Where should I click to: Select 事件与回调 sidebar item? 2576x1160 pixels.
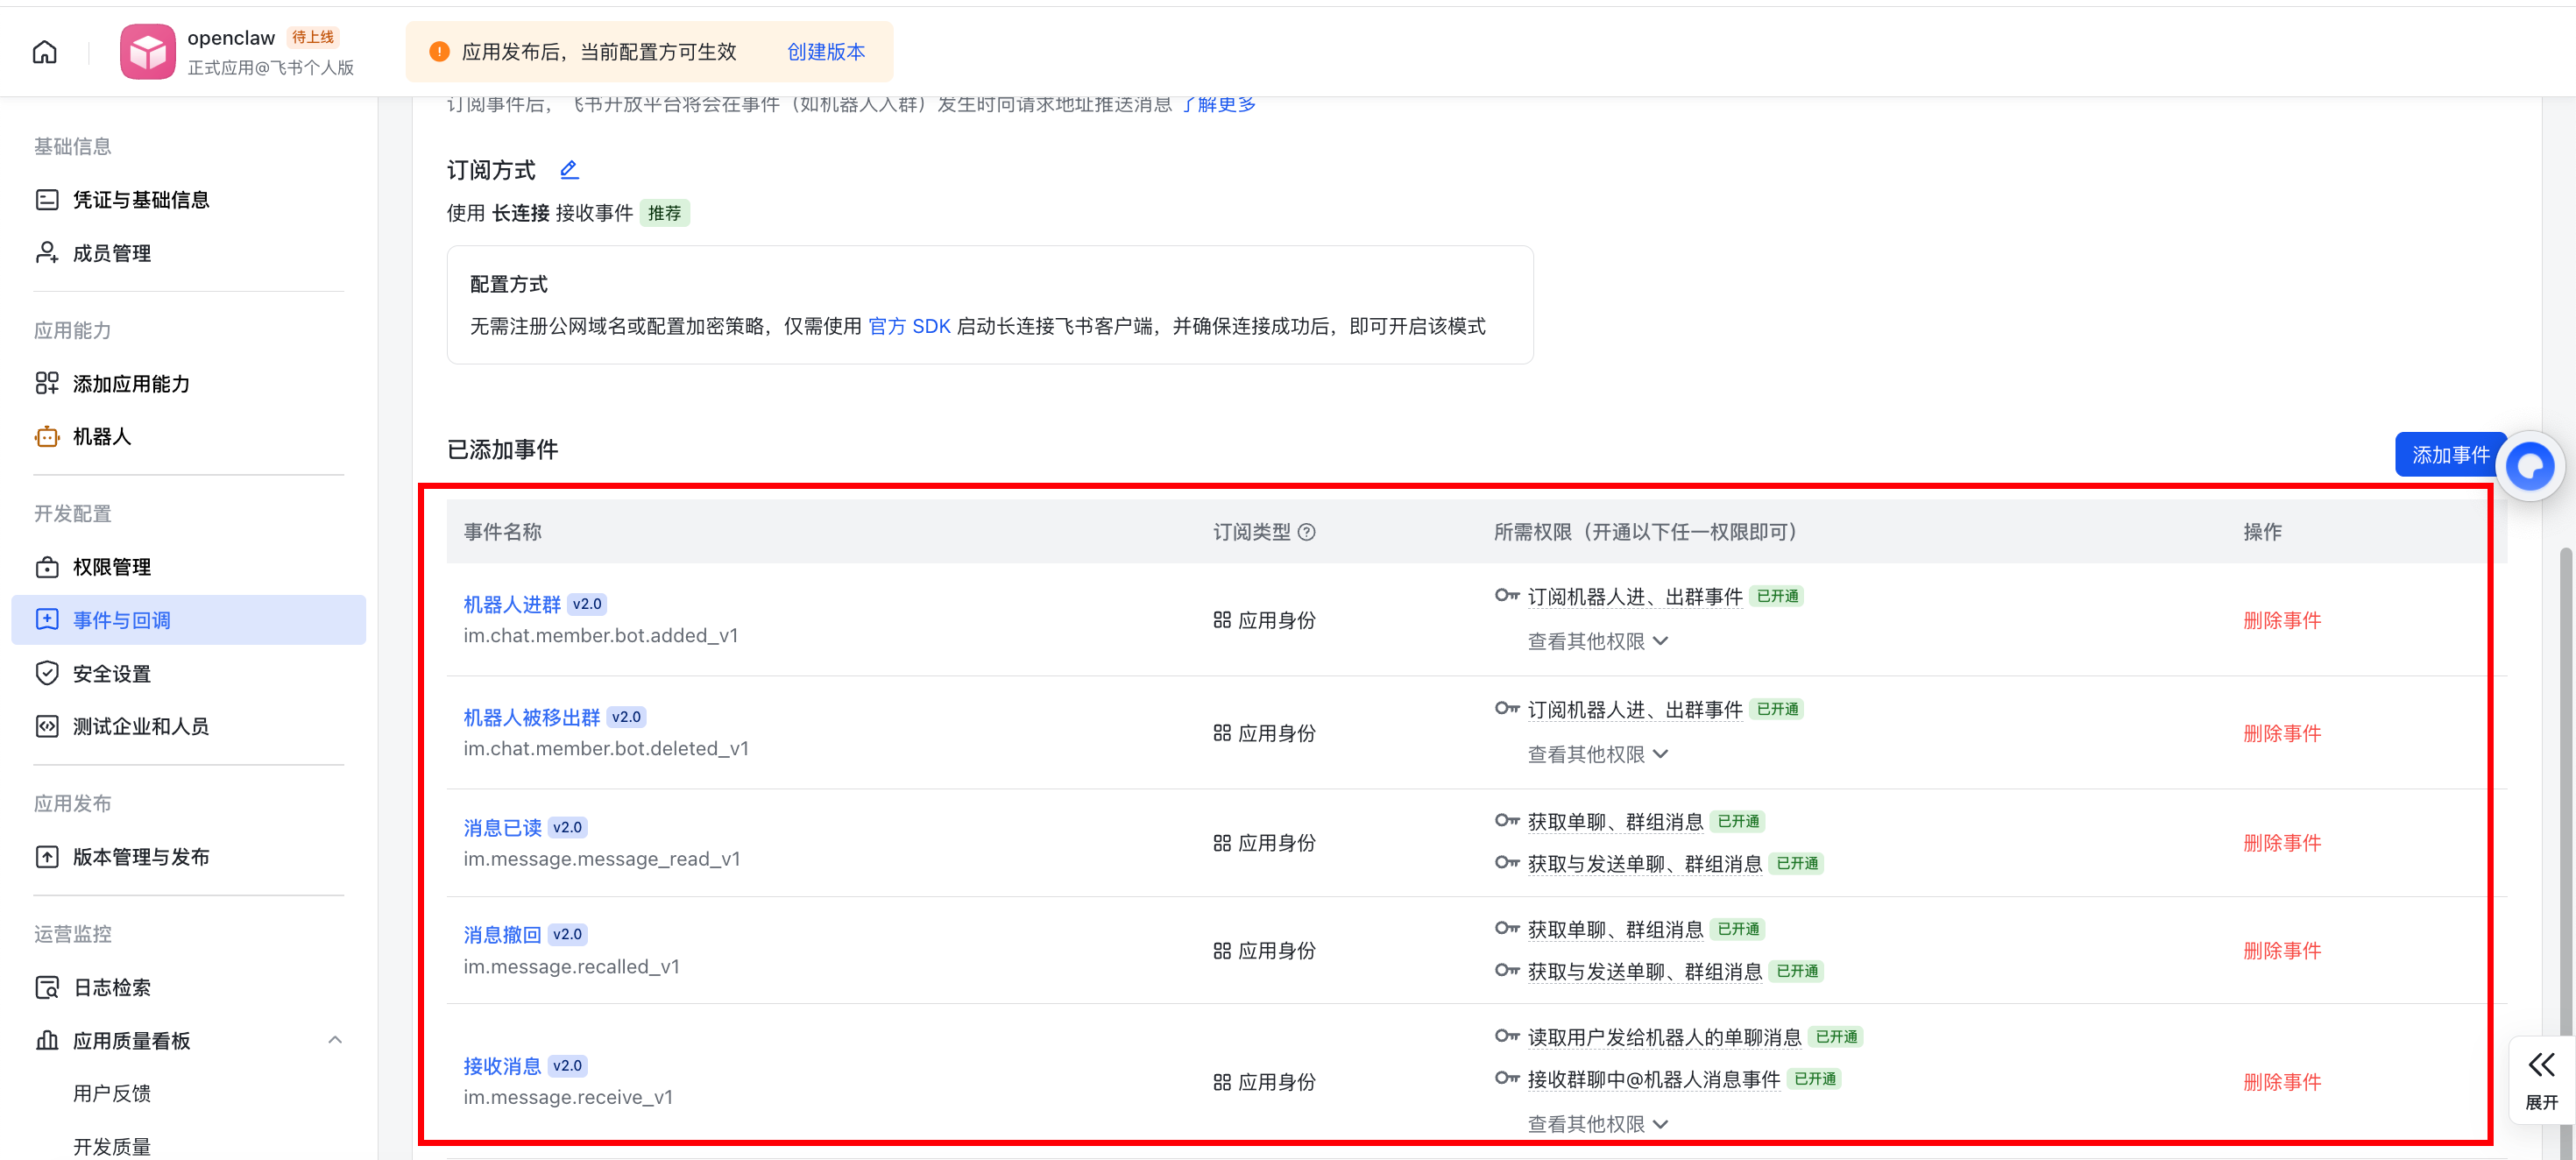[189, 620]
